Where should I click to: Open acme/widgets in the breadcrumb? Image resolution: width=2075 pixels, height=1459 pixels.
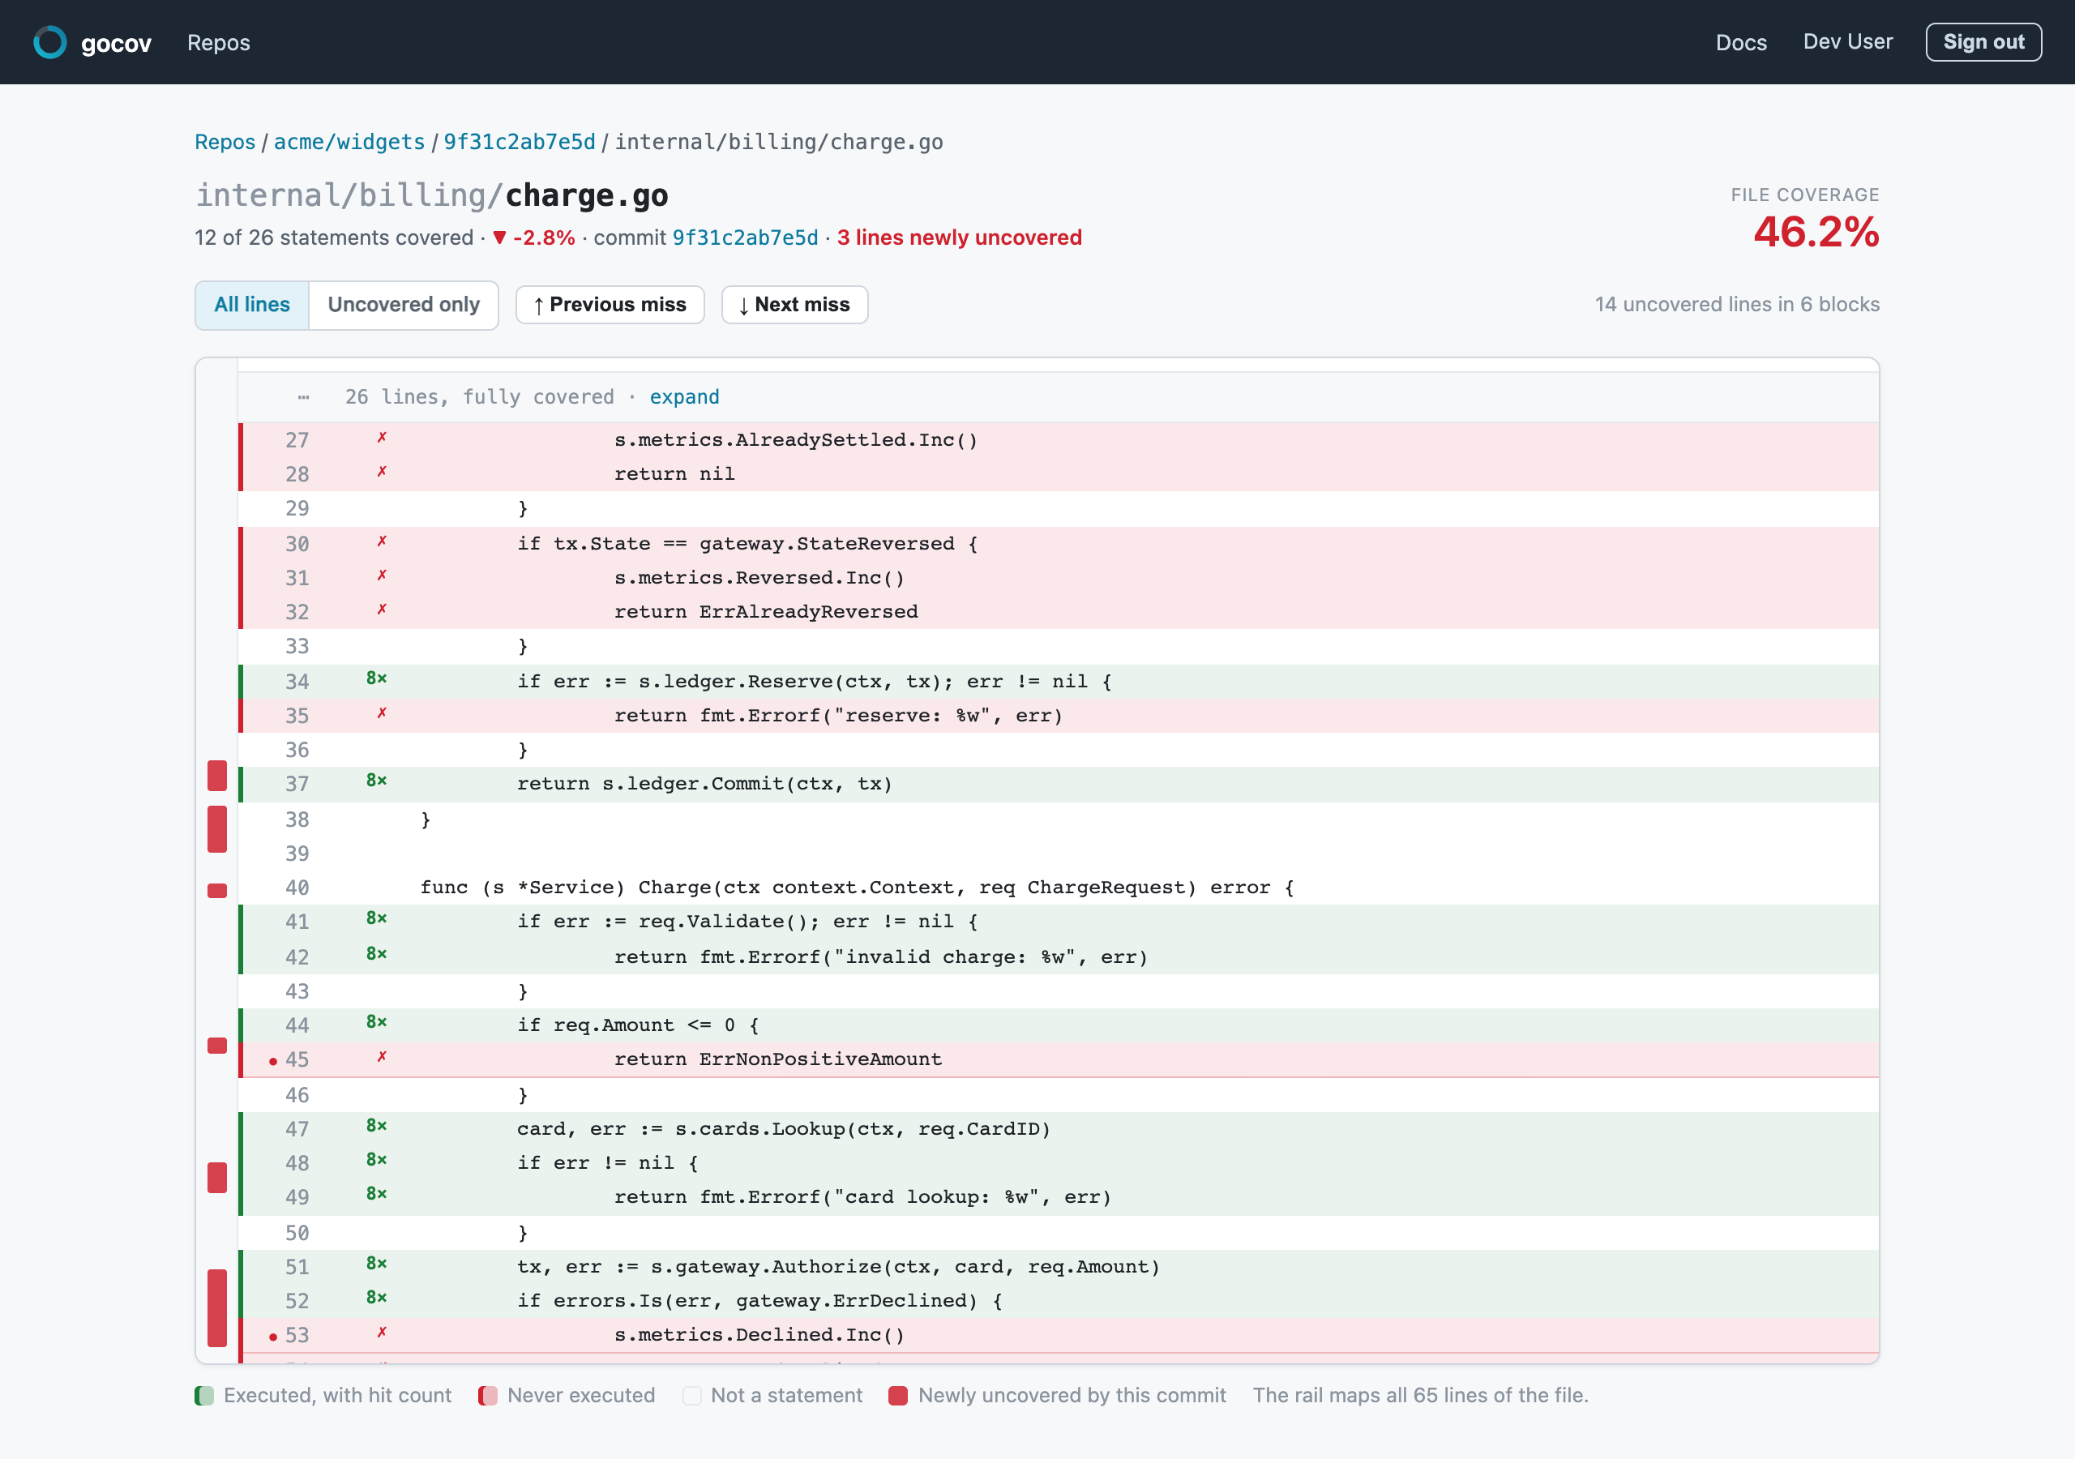[x=349, y=142]
